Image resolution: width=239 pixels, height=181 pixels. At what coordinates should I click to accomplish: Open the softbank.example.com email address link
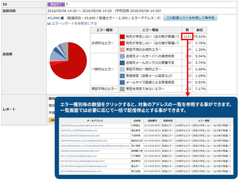(x=95, y=146)
